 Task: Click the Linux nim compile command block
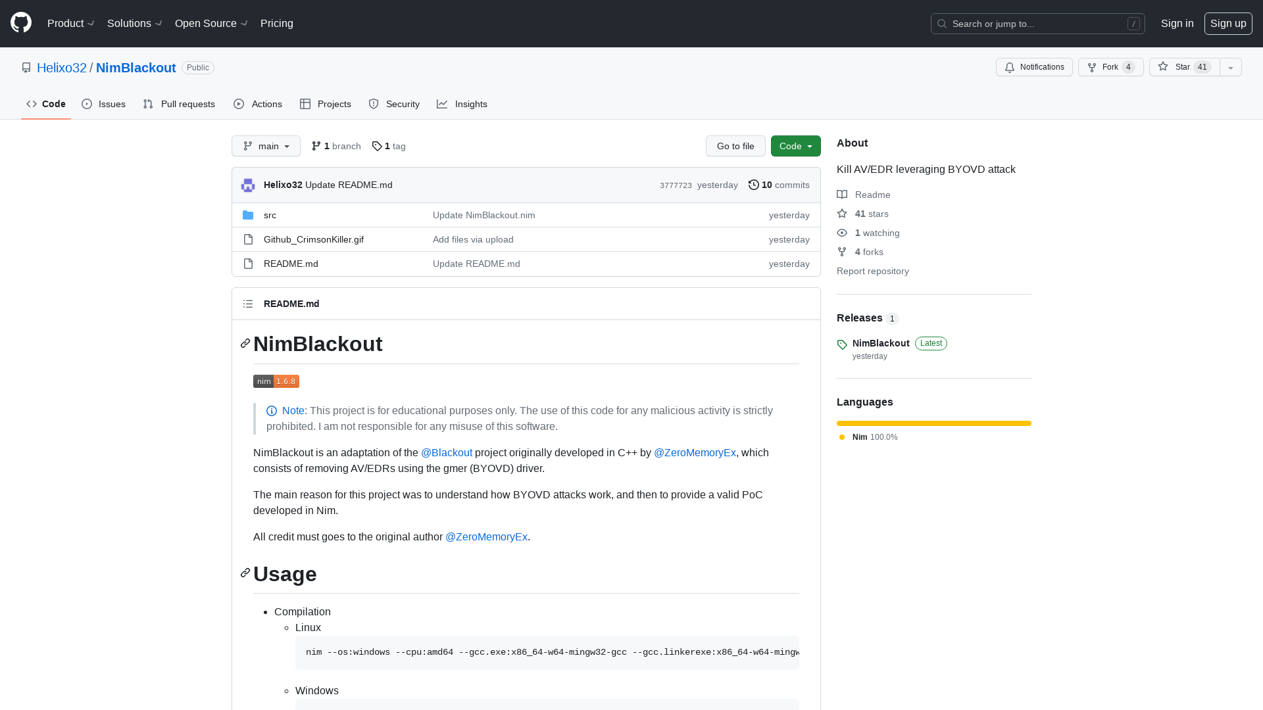coord(547,652)
